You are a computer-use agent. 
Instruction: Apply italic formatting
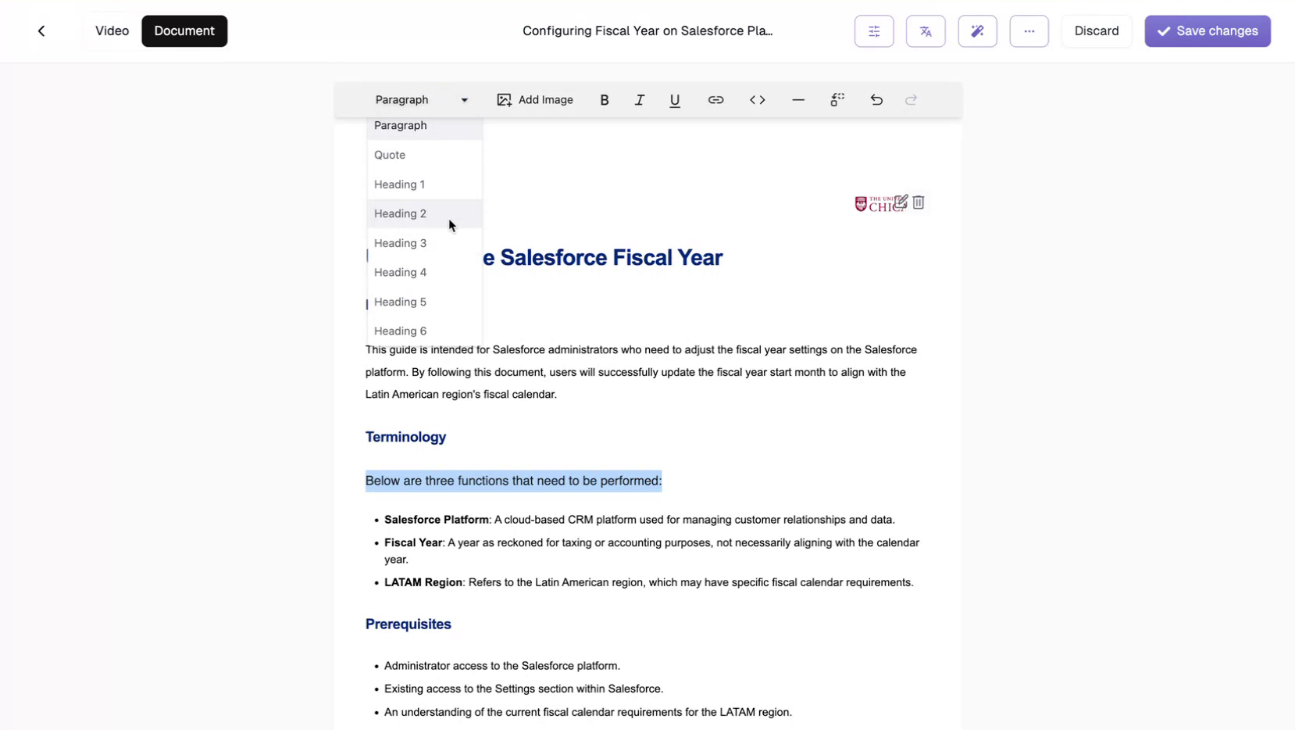pos(639,99)
